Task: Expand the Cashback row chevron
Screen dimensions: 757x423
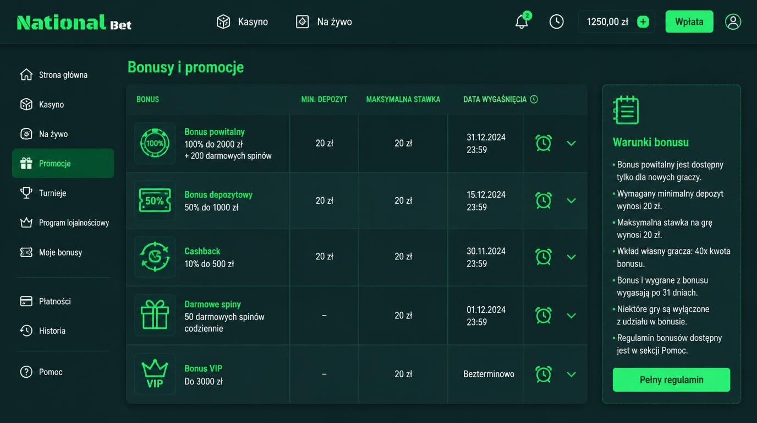Action: tap(571, 257)
